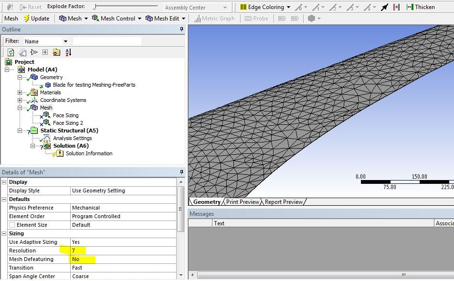This screenshot has height=281, width=454.
Task: Click the Update mesh lightning icon
Action: coord(27,19)
